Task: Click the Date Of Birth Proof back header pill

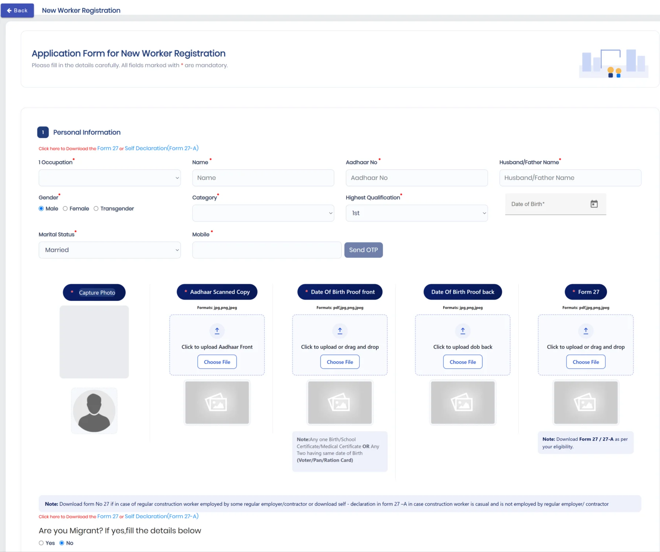Action: (463, 292)
